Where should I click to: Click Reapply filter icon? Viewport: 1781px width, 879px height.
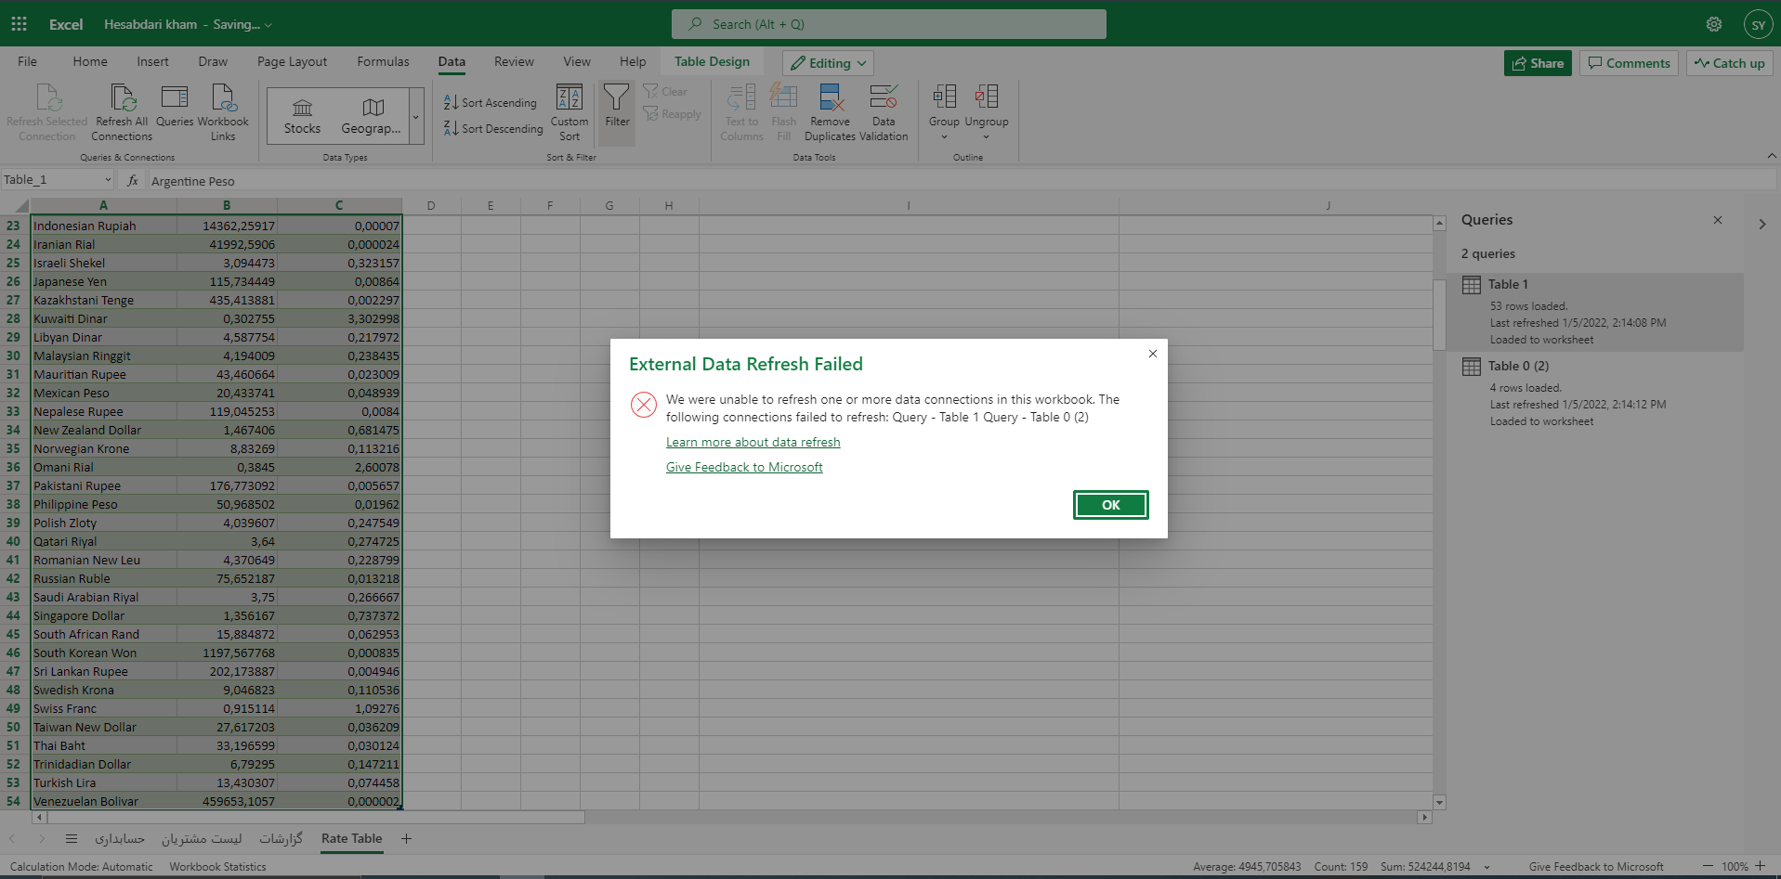(650, 113)
